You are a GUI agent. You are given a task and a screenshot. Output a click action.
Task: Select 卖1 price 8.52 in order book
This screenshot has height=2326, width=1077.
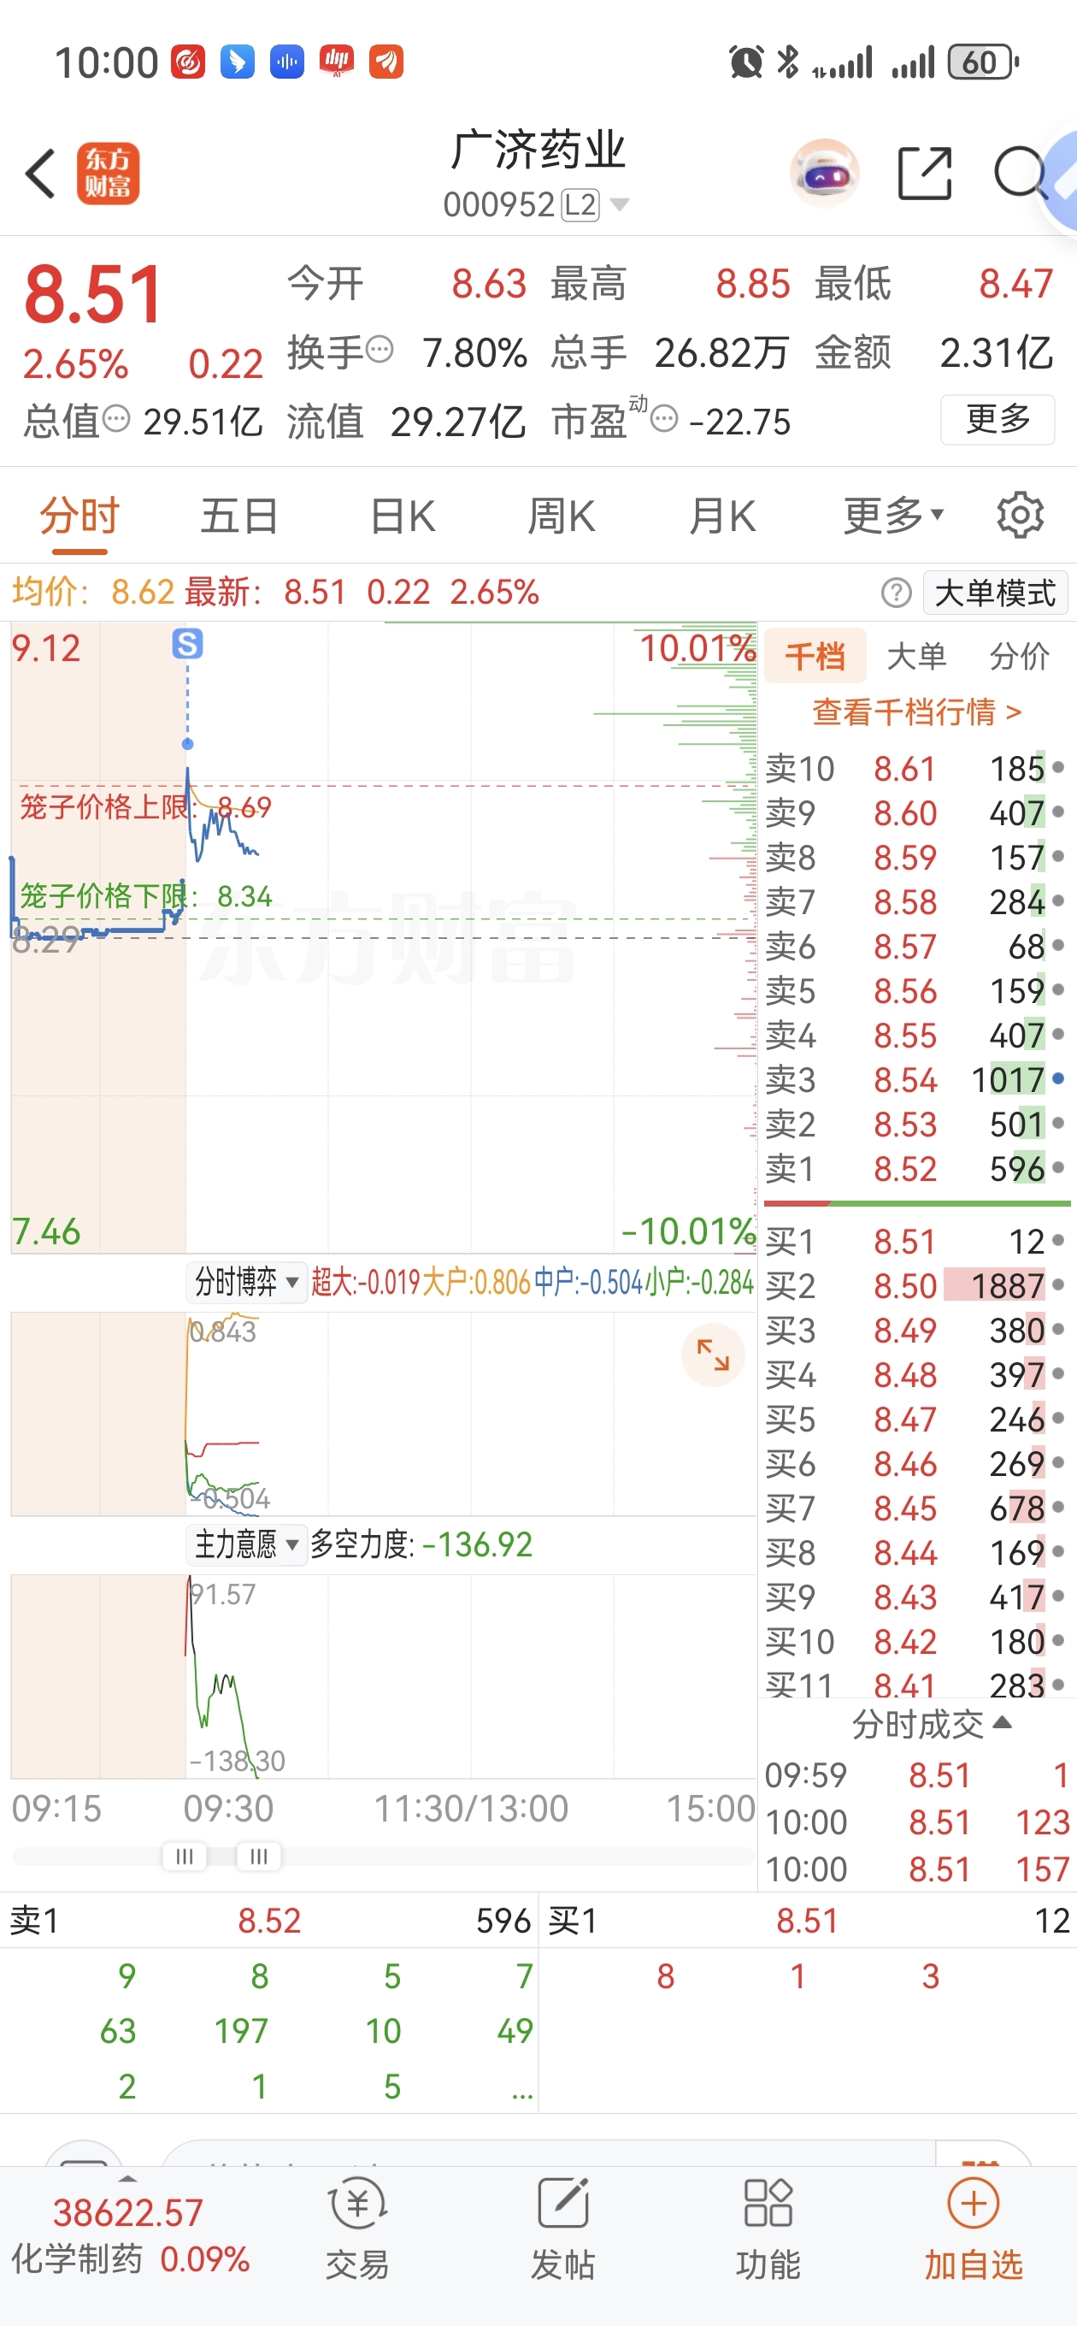904,1168
